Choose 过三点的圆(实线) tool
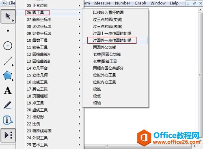 (115, 19)
